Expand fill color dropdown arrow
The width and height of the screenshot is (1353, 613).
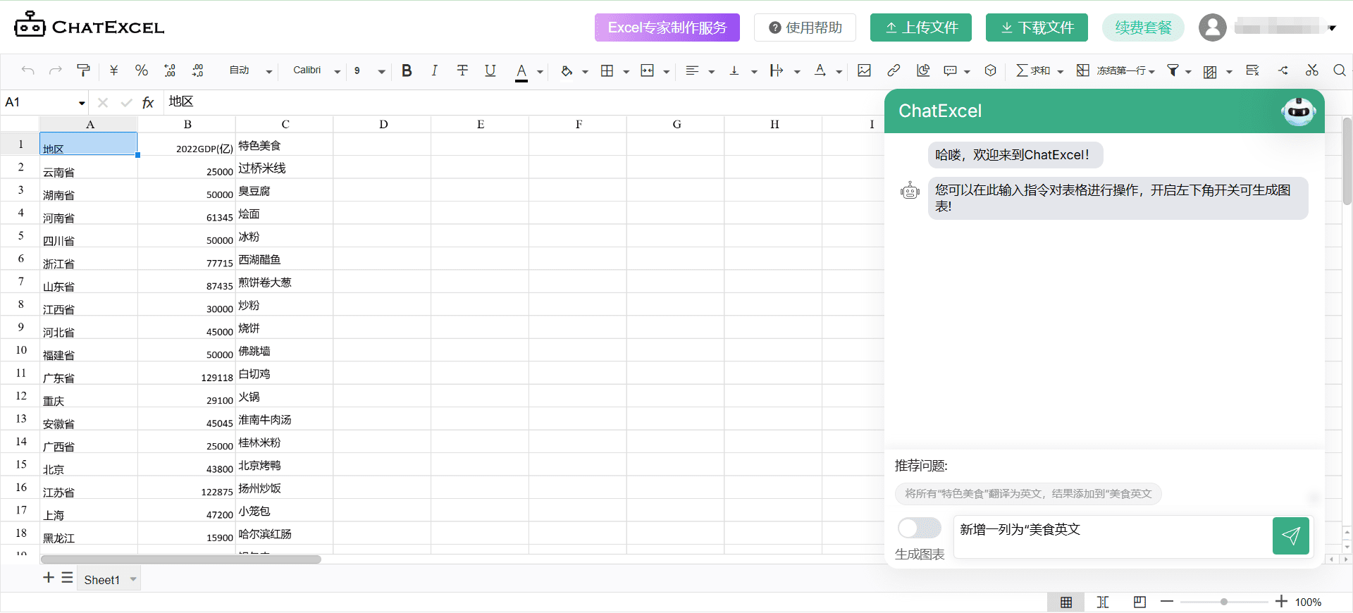[x=585, y=72]
